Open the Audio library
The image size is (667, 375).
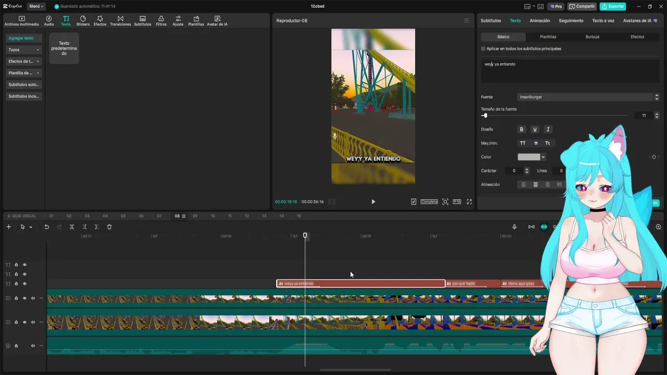49,21
